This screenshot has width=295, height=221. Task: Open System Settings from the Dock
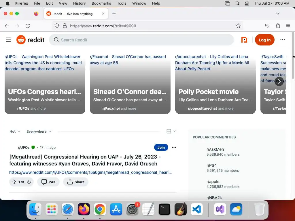point(132,209)
